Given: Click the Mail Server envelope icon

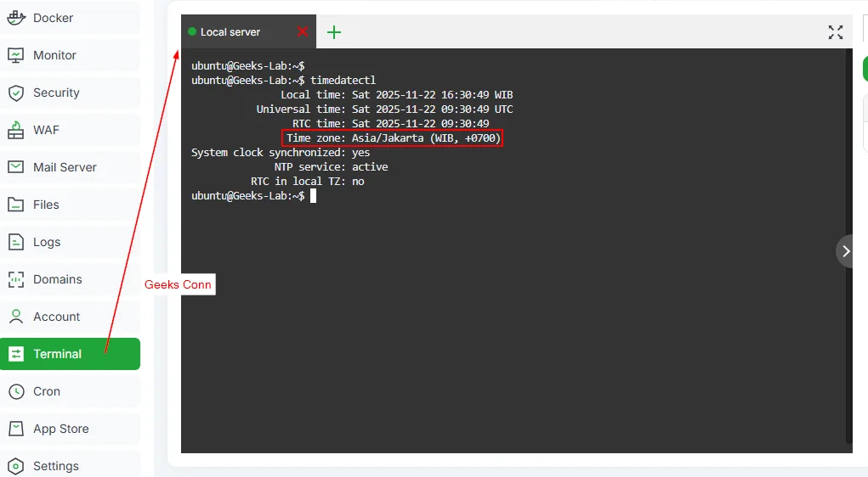Looking at the screenshot, I should pyautogui.click(x=16, y=167).
